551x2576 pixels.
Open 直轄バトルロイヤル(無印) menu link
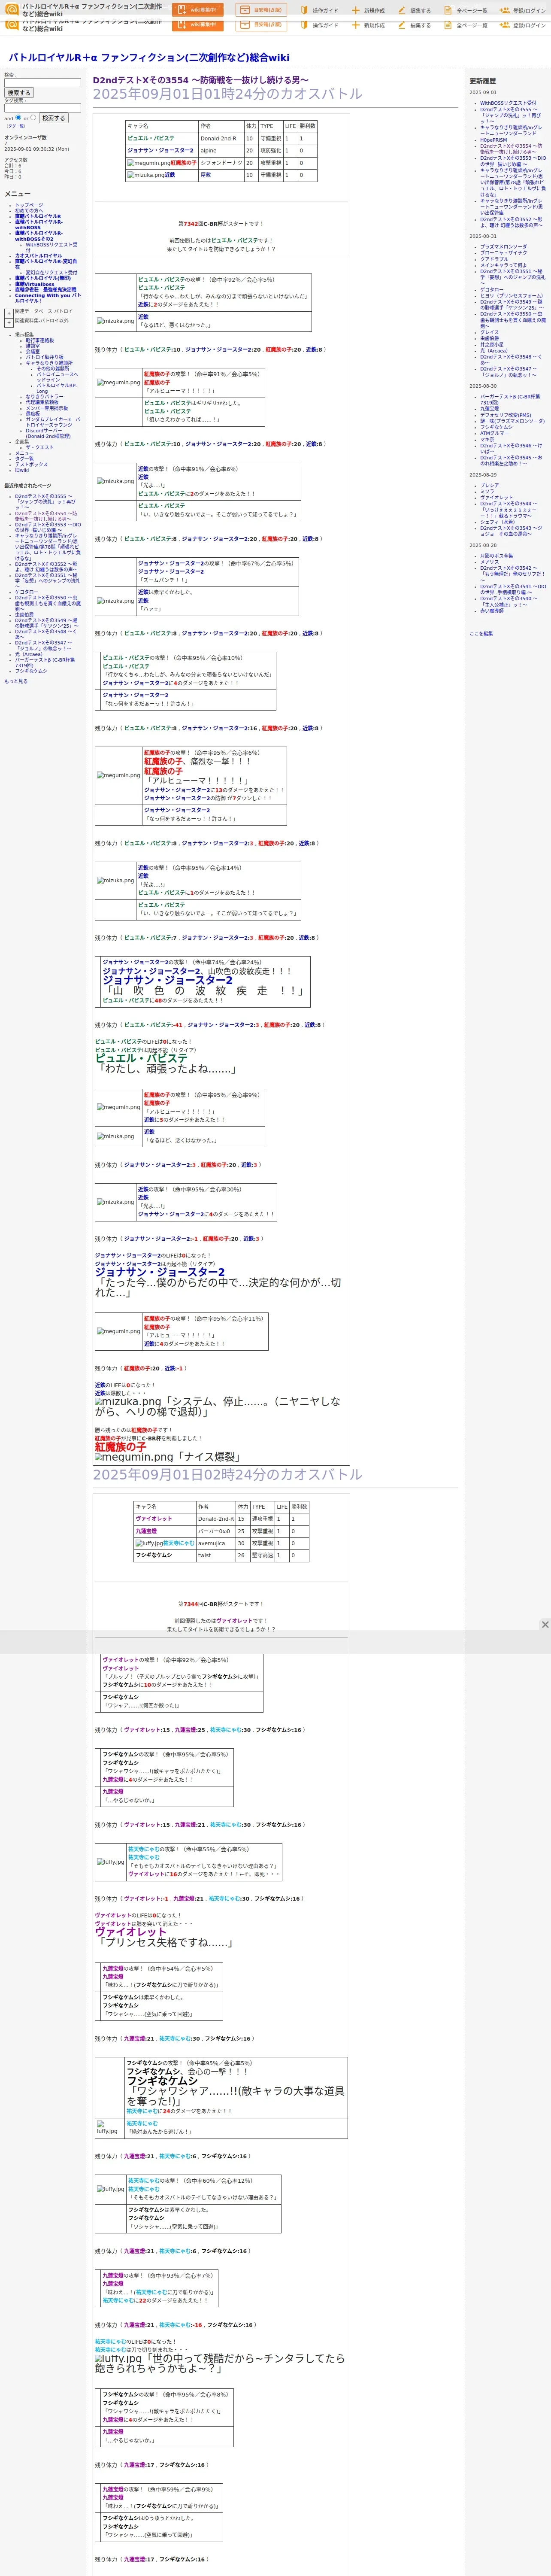pos(43,278)
